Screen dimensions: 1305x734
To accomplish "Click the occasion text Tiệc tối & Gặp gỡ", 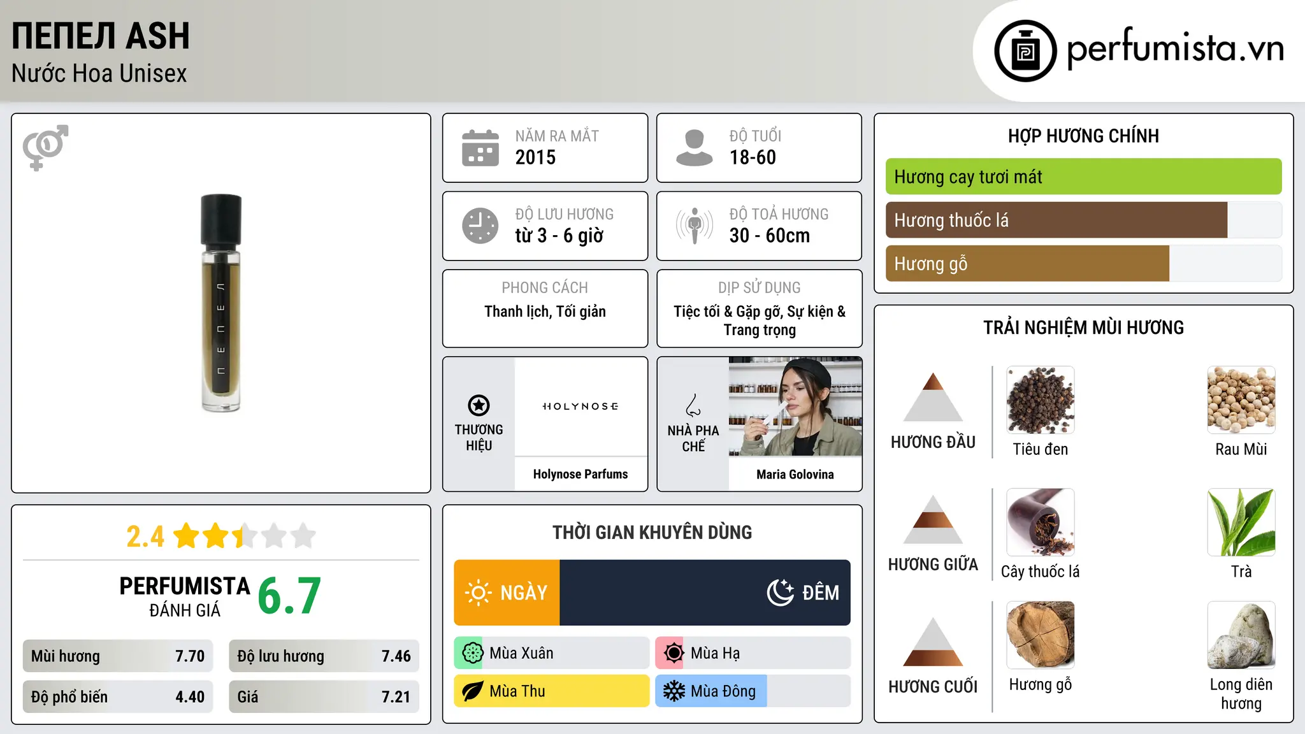I will (x=728, y=312).
